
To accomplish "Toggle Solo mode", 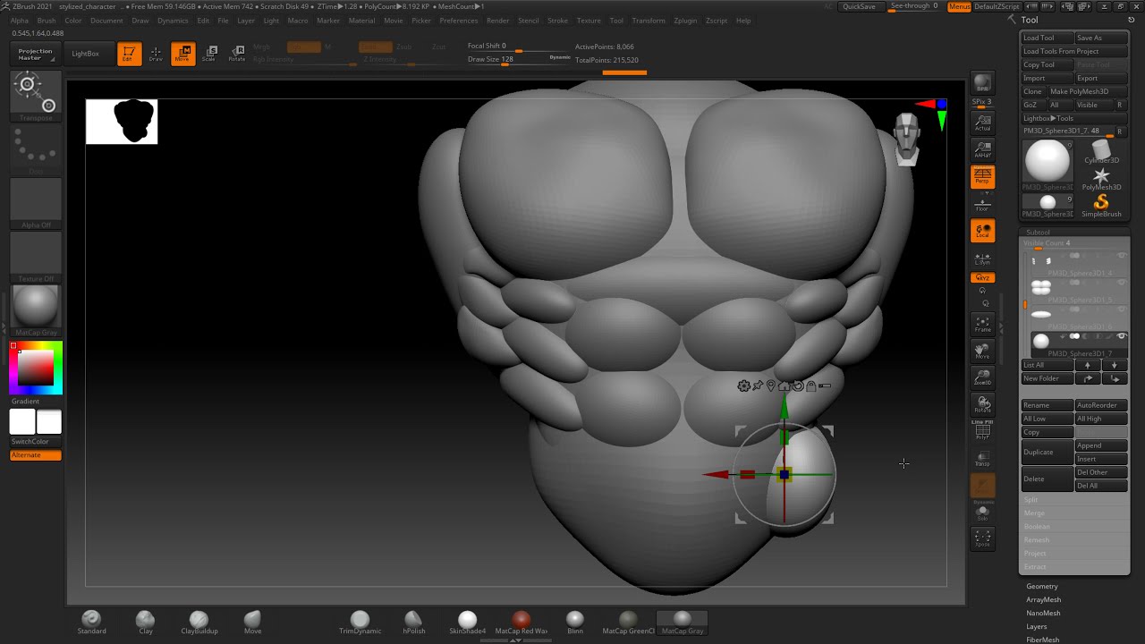I will click(982, 514).
